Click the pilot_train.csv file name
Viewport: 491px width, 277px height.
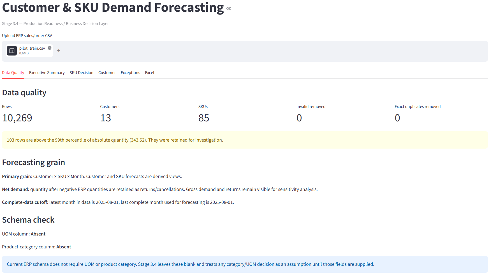coord(32,48)
